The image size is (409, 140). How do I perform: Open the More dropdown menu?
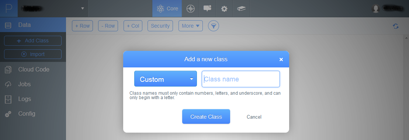[190, 26]
